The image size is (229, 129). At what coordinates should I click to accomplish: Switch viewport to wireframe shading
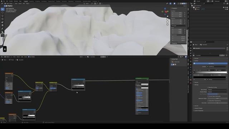click(x=180, y=4)
